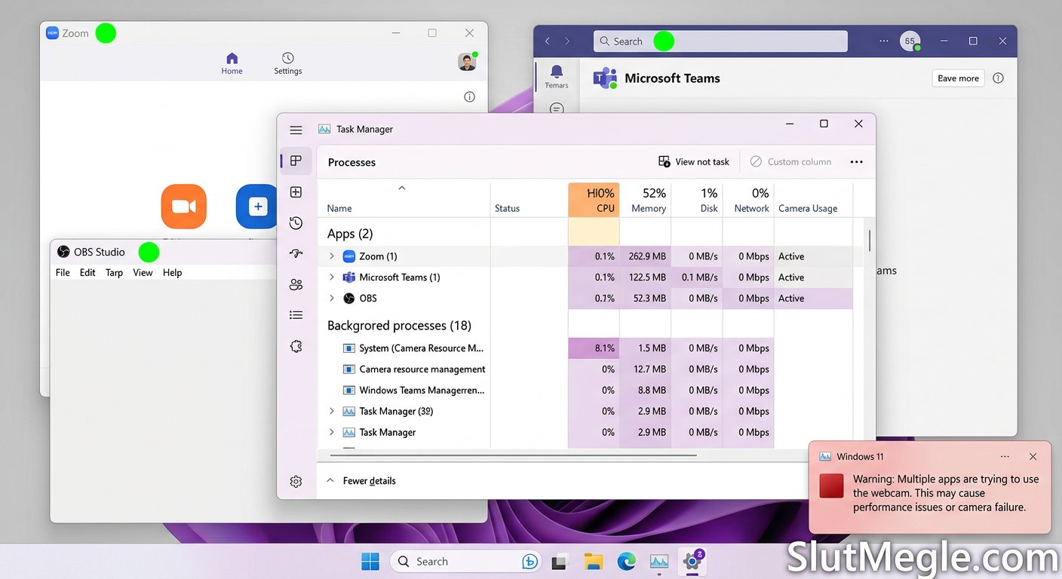The height and width of the screenshot is (579, 1062).
Task: Go back using the Teams back arrow
Action: point(548,41)
